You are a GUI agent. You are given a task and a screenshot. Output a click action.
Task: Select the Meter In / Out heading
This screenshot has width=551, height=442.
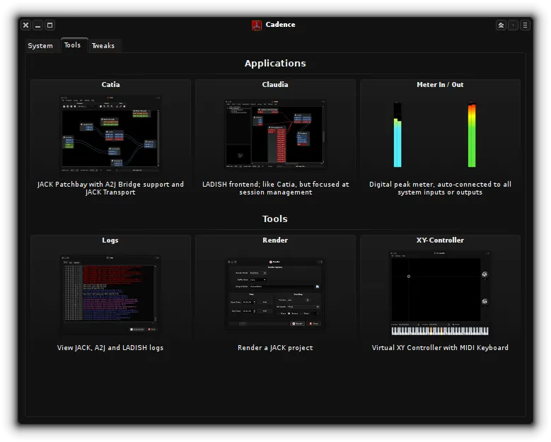click(440, 85)
